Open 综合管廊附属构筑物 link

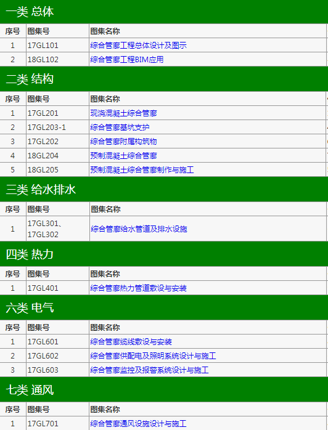point(123,142)
